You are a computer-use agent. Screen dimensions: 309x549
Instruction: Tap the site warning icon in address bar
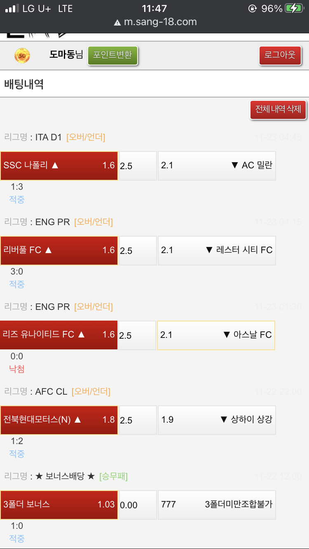117,22
